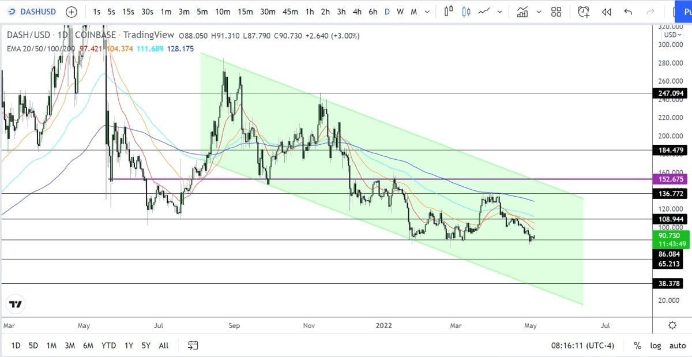This screenshot has width=692, height=357.
Task: Set range to All
Action: pos(164,345)
